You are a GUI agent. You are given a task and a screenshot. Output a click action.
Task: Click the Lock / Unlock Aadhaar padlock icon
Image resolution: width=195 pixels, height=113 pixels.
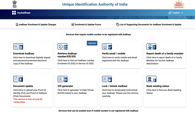pyautogui.click(x=107, y=79)
